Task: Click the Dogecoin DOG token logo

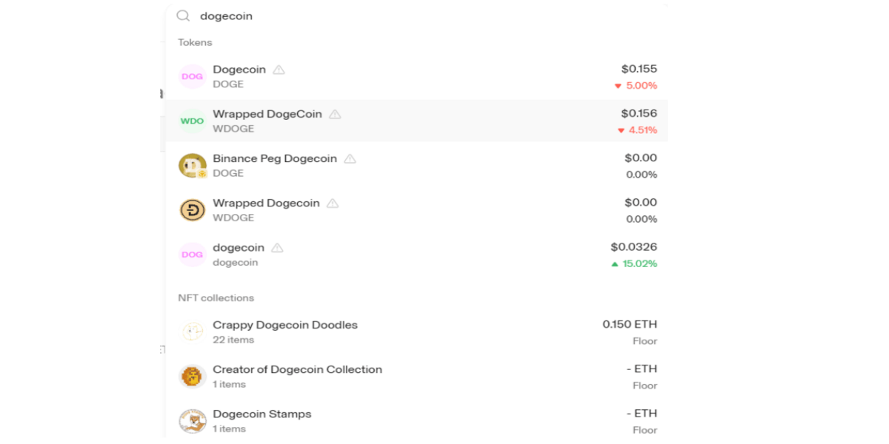Action: point(192,77)
